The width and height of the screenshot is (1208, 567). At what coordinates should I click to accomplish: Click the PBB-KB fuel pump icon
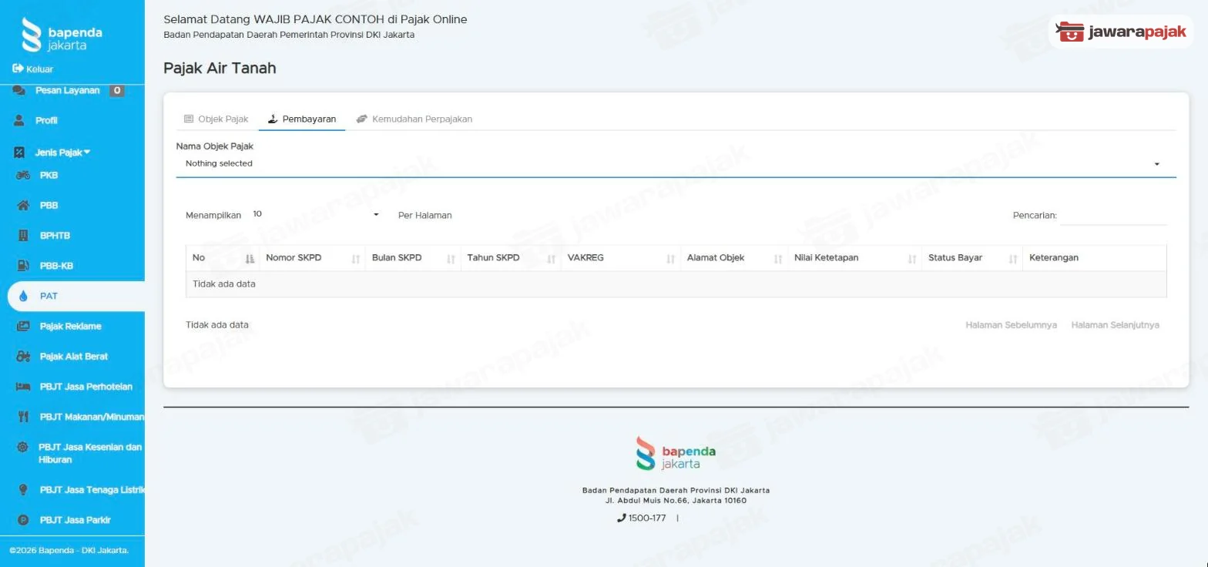23,266
